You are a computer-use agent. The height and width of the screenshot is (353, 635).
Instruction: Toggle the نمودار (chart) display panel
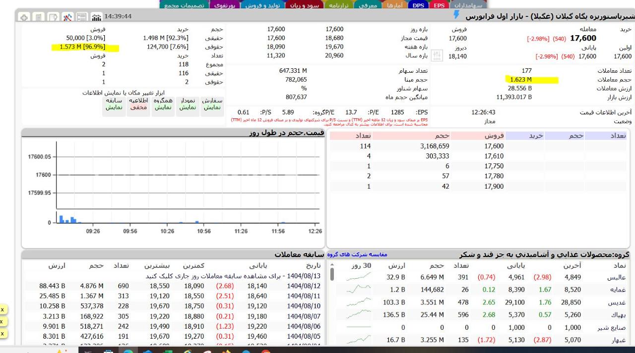pyautogui.click(x=188, y=104)
